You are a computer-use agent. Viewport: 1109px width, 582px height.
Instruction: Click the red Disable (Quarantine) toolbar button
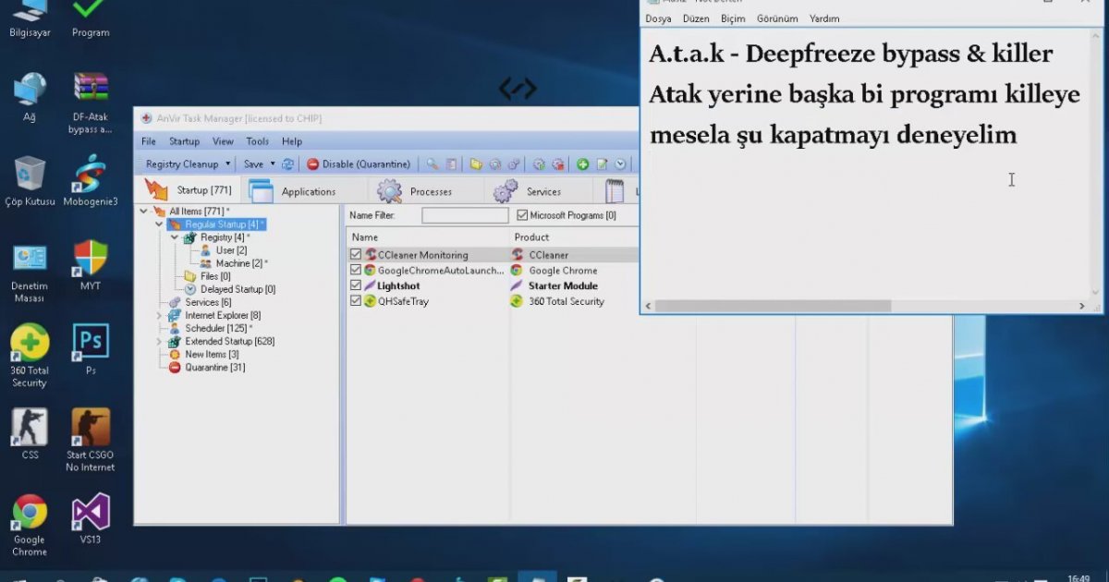coord(359,164)
